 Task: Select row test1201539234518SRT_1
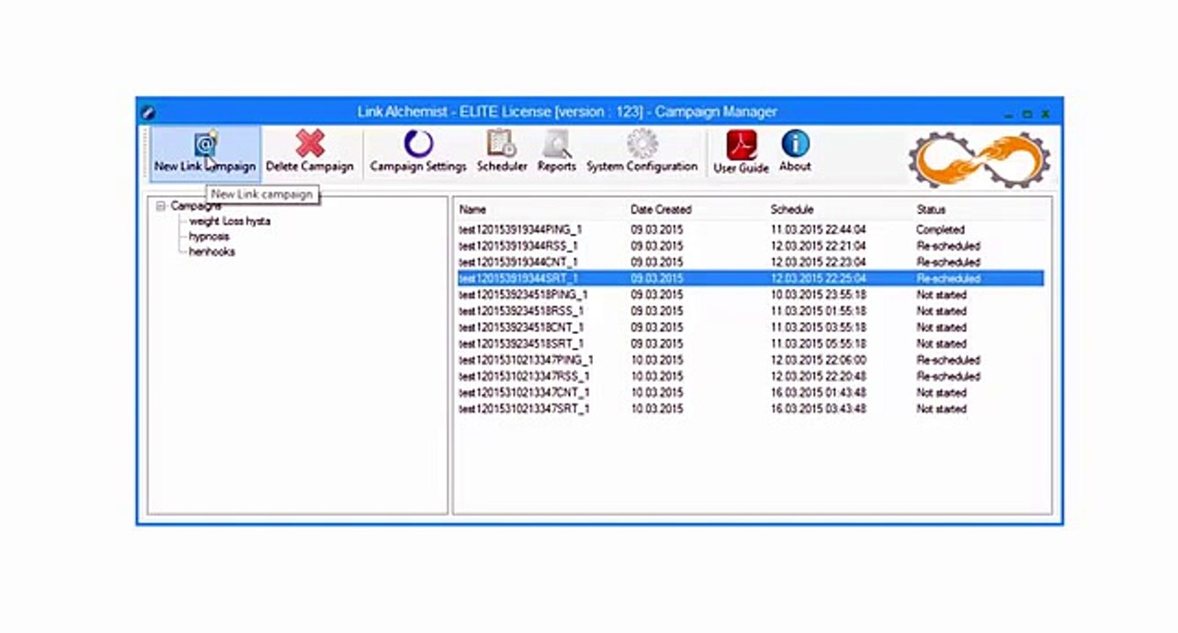coord(750,344)
